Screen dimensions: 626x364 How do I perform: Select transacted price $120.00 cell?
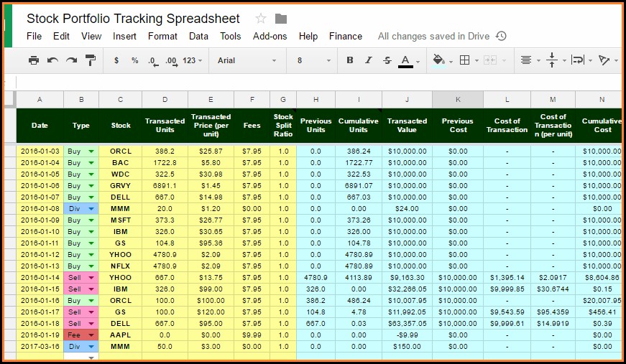point(211,312)
